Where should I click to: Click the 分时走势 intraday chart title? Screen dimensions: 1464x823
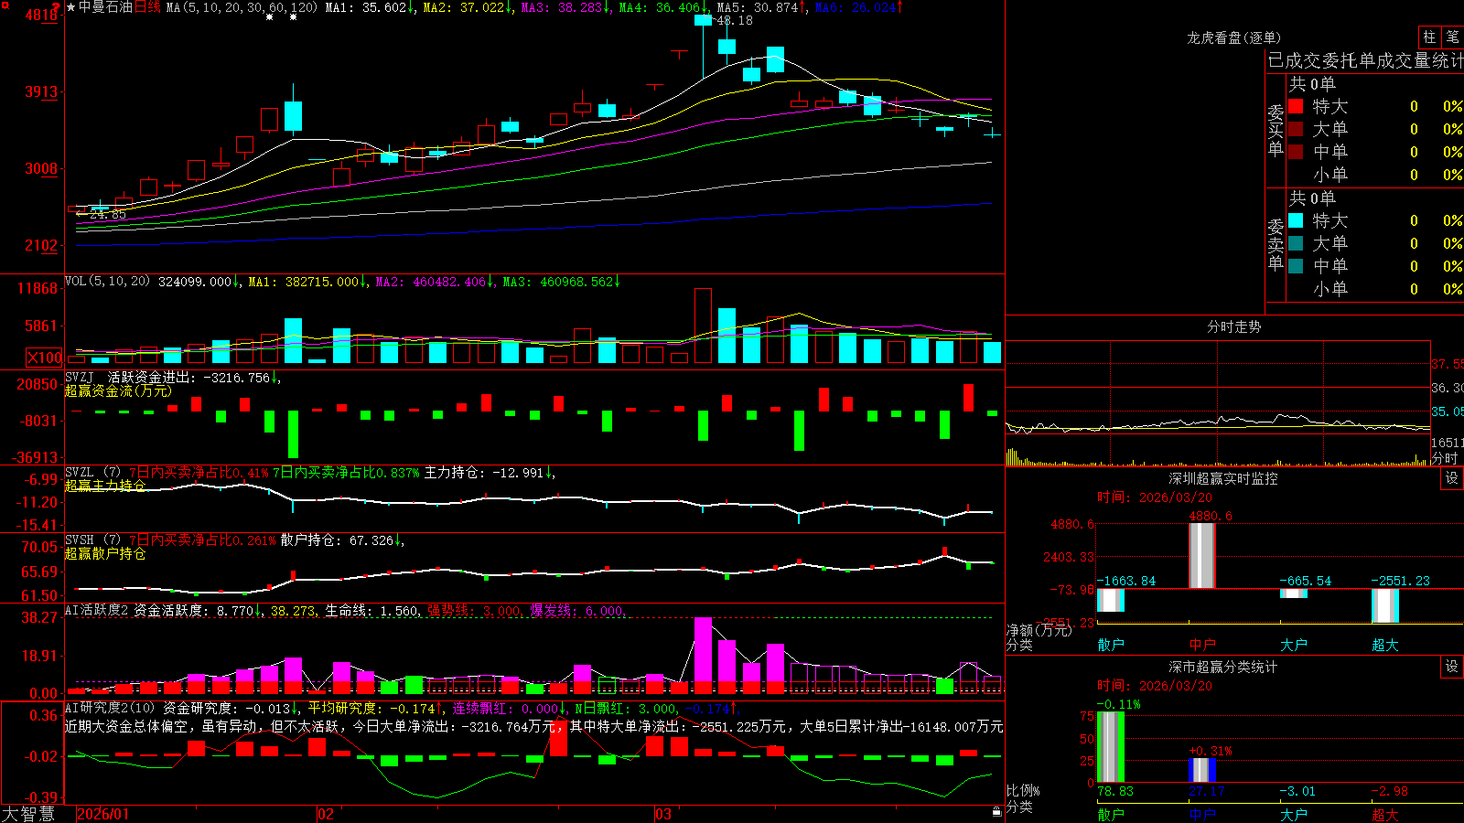[x=1234, y=326]
